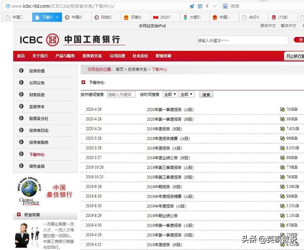304x250 pixels.
Task: Click the arrow icon beside 绿色金融
Action: point(21,166)
